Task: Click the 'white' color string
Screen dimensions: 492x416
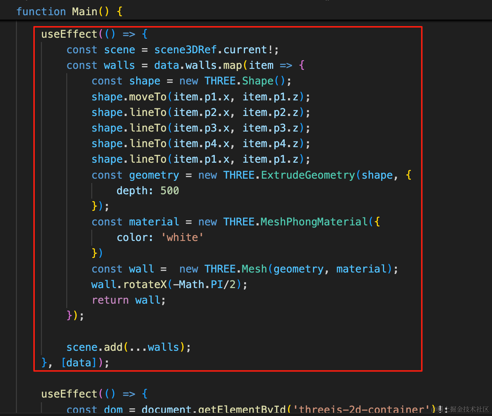Action: click(x=182, y=237)
